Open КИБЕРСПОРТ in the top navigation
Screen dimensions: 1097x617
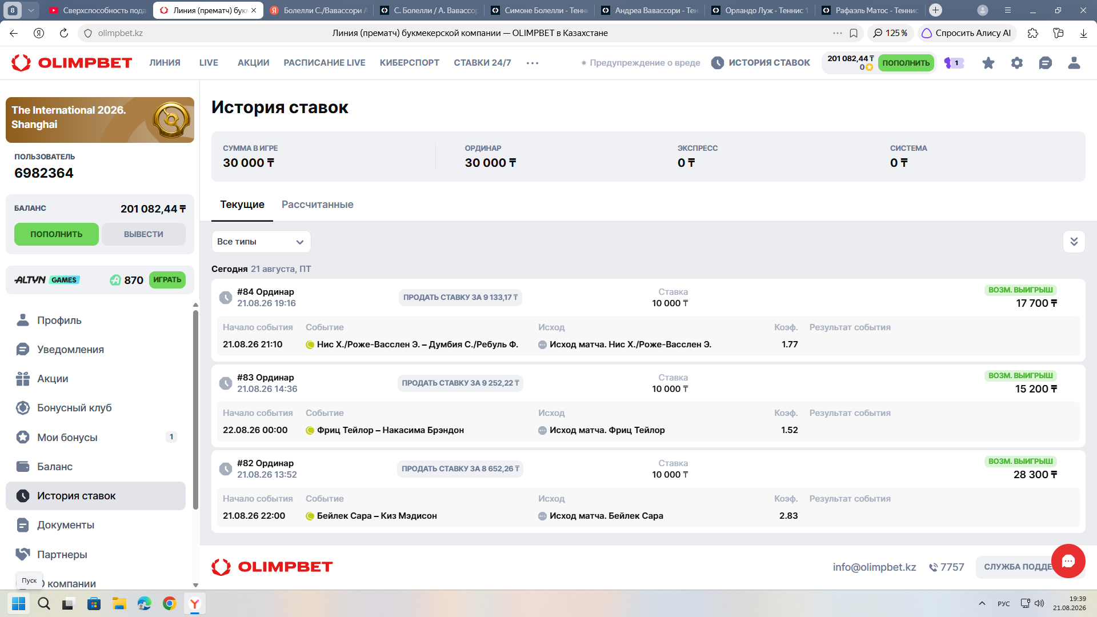click(x=410, y=63)
